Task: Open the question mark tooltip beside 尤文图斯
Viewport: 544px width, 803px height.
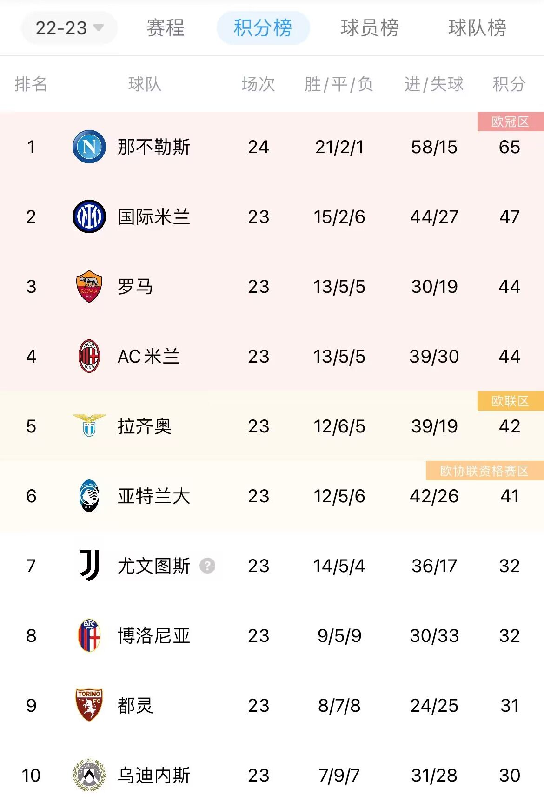Action: tap(208, 566)
